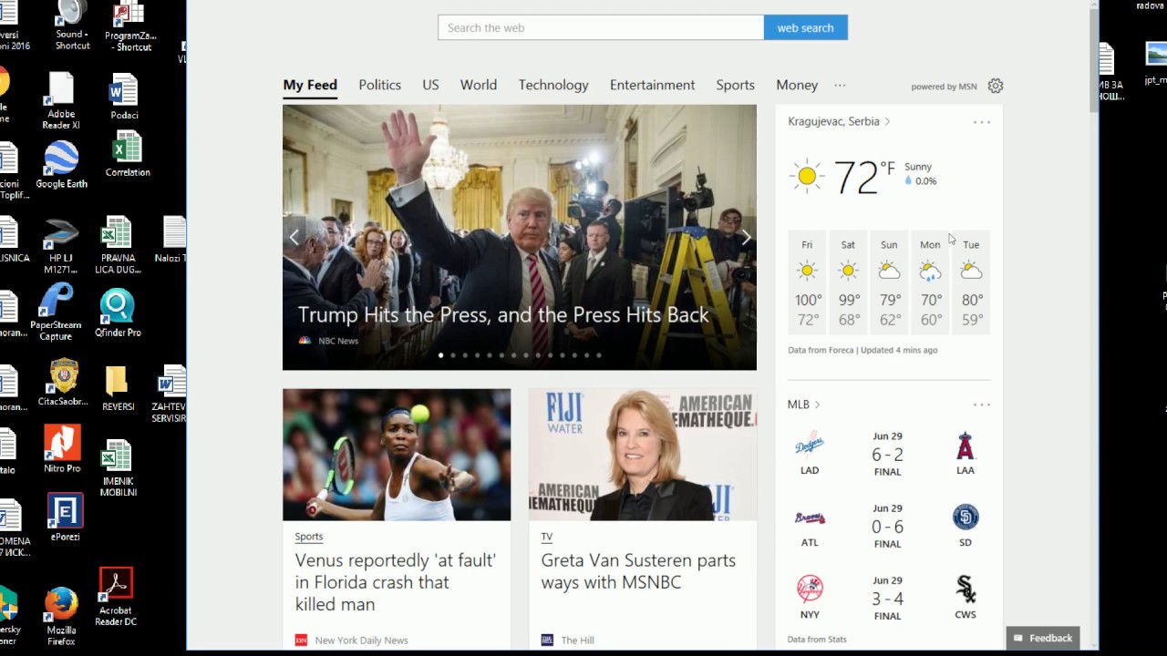This screenshot has height=656, width=1167.
Task: Switch to the Politics tab
Action: [379, 85]
